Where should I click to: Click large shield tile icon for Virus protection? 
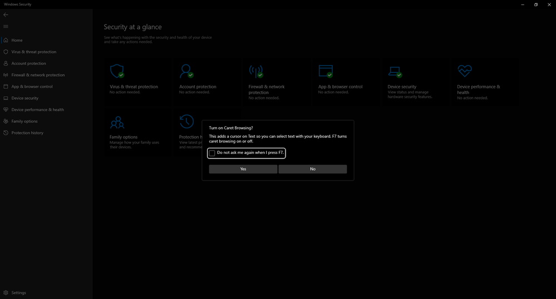click(x=117, y=71)
